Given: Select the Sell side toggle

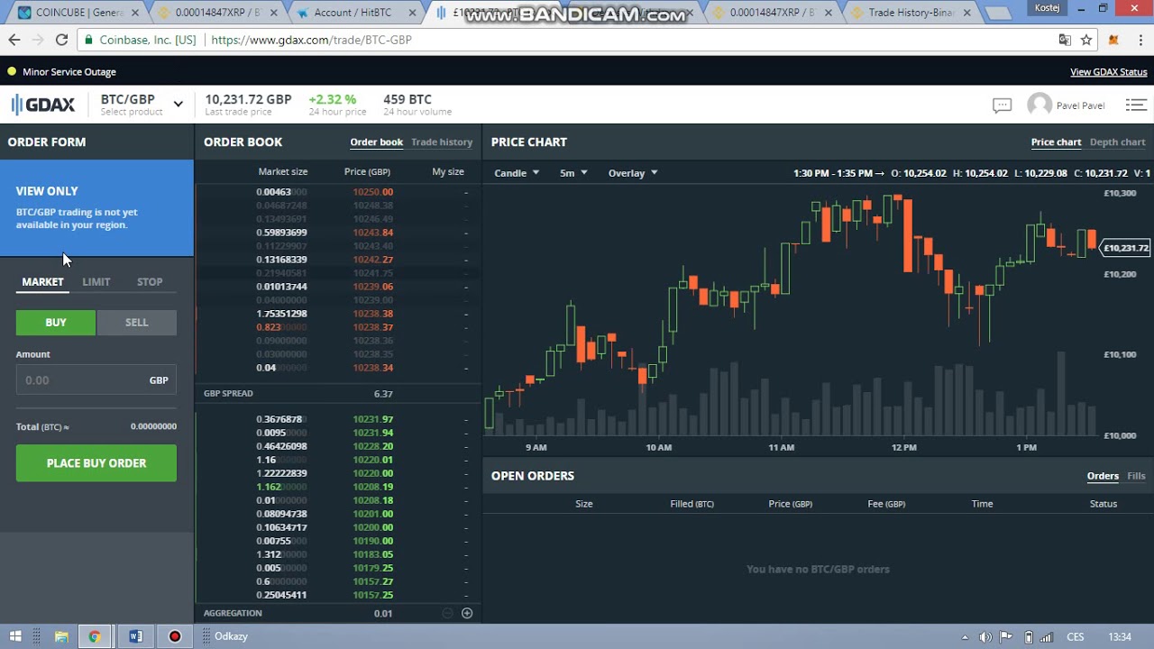Looking at the screenshot, I should point(136,323).
